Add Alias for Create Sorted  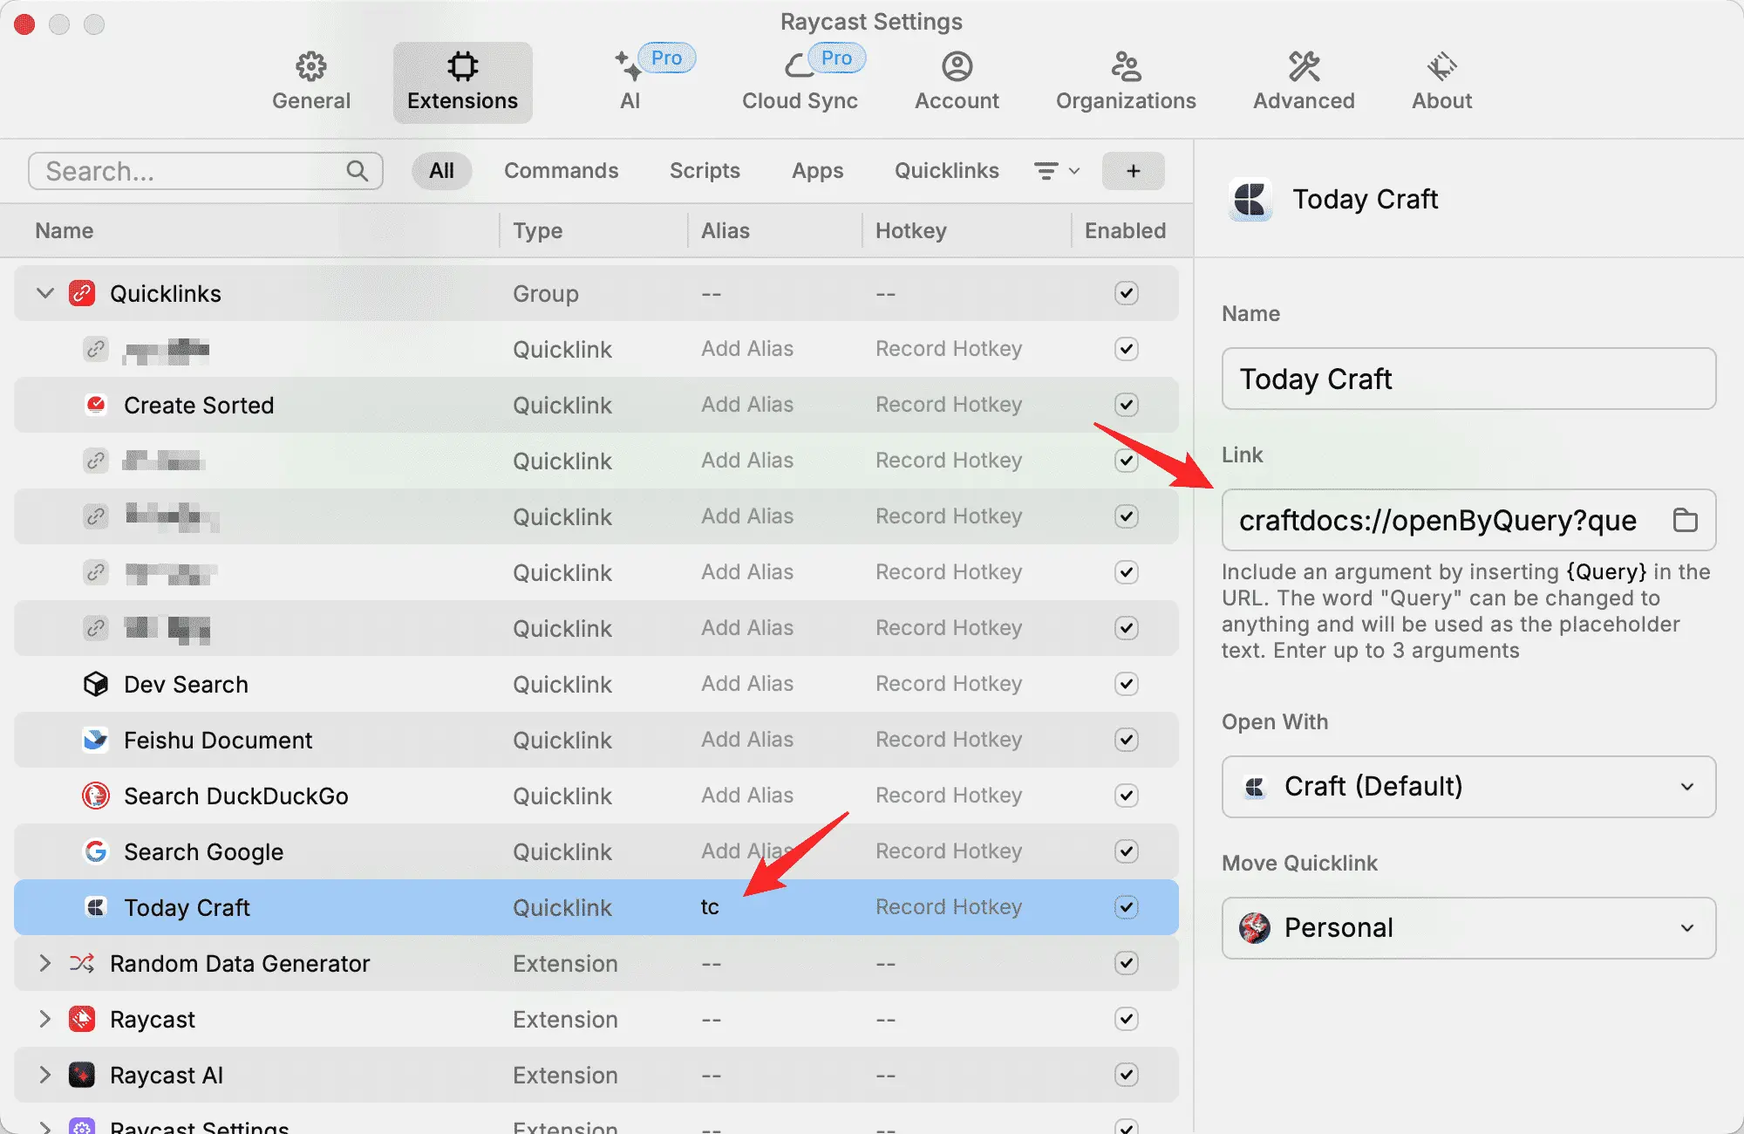(747, 405)
